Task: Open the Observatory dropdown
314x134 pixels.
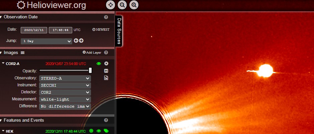Action: 65,78
